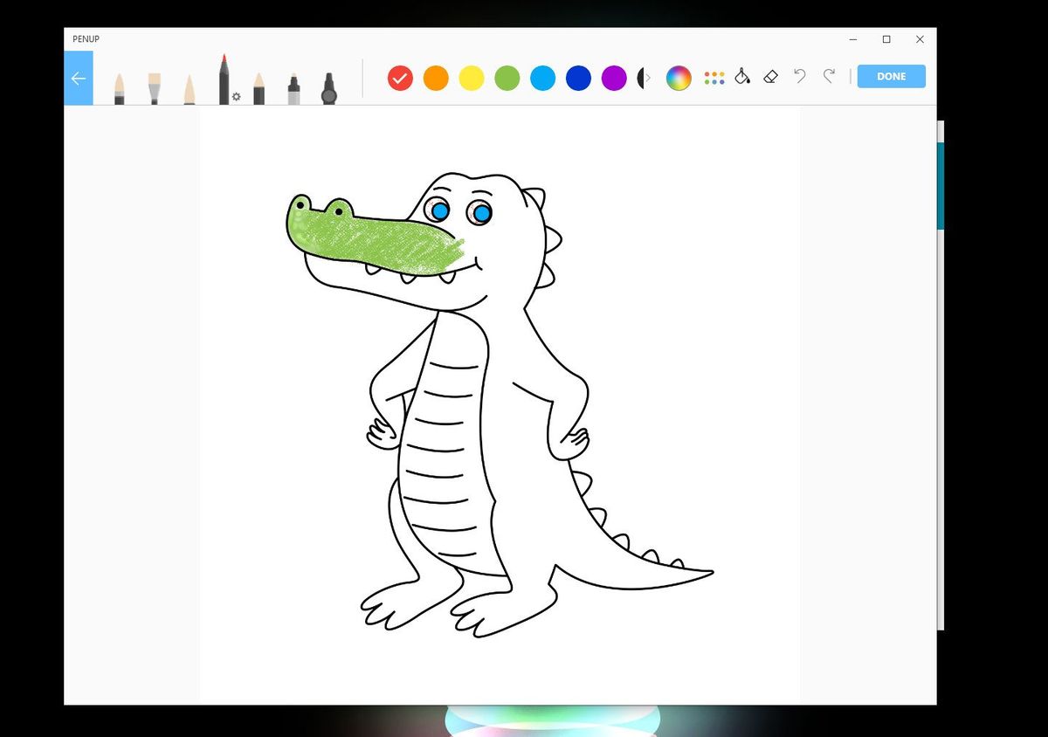Redo the last undone stroke
Image resolution: width=1048 pixels, height=737 pixels.
(829, 76)
